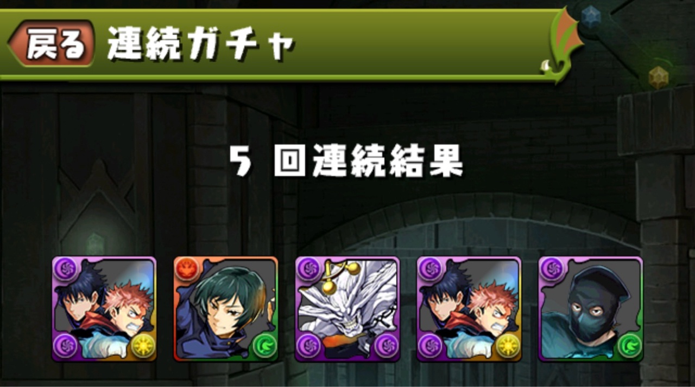The image size is (695, 387).
Task: Select the 連続ガチャ header title
Action: click(x=201, y=43)
